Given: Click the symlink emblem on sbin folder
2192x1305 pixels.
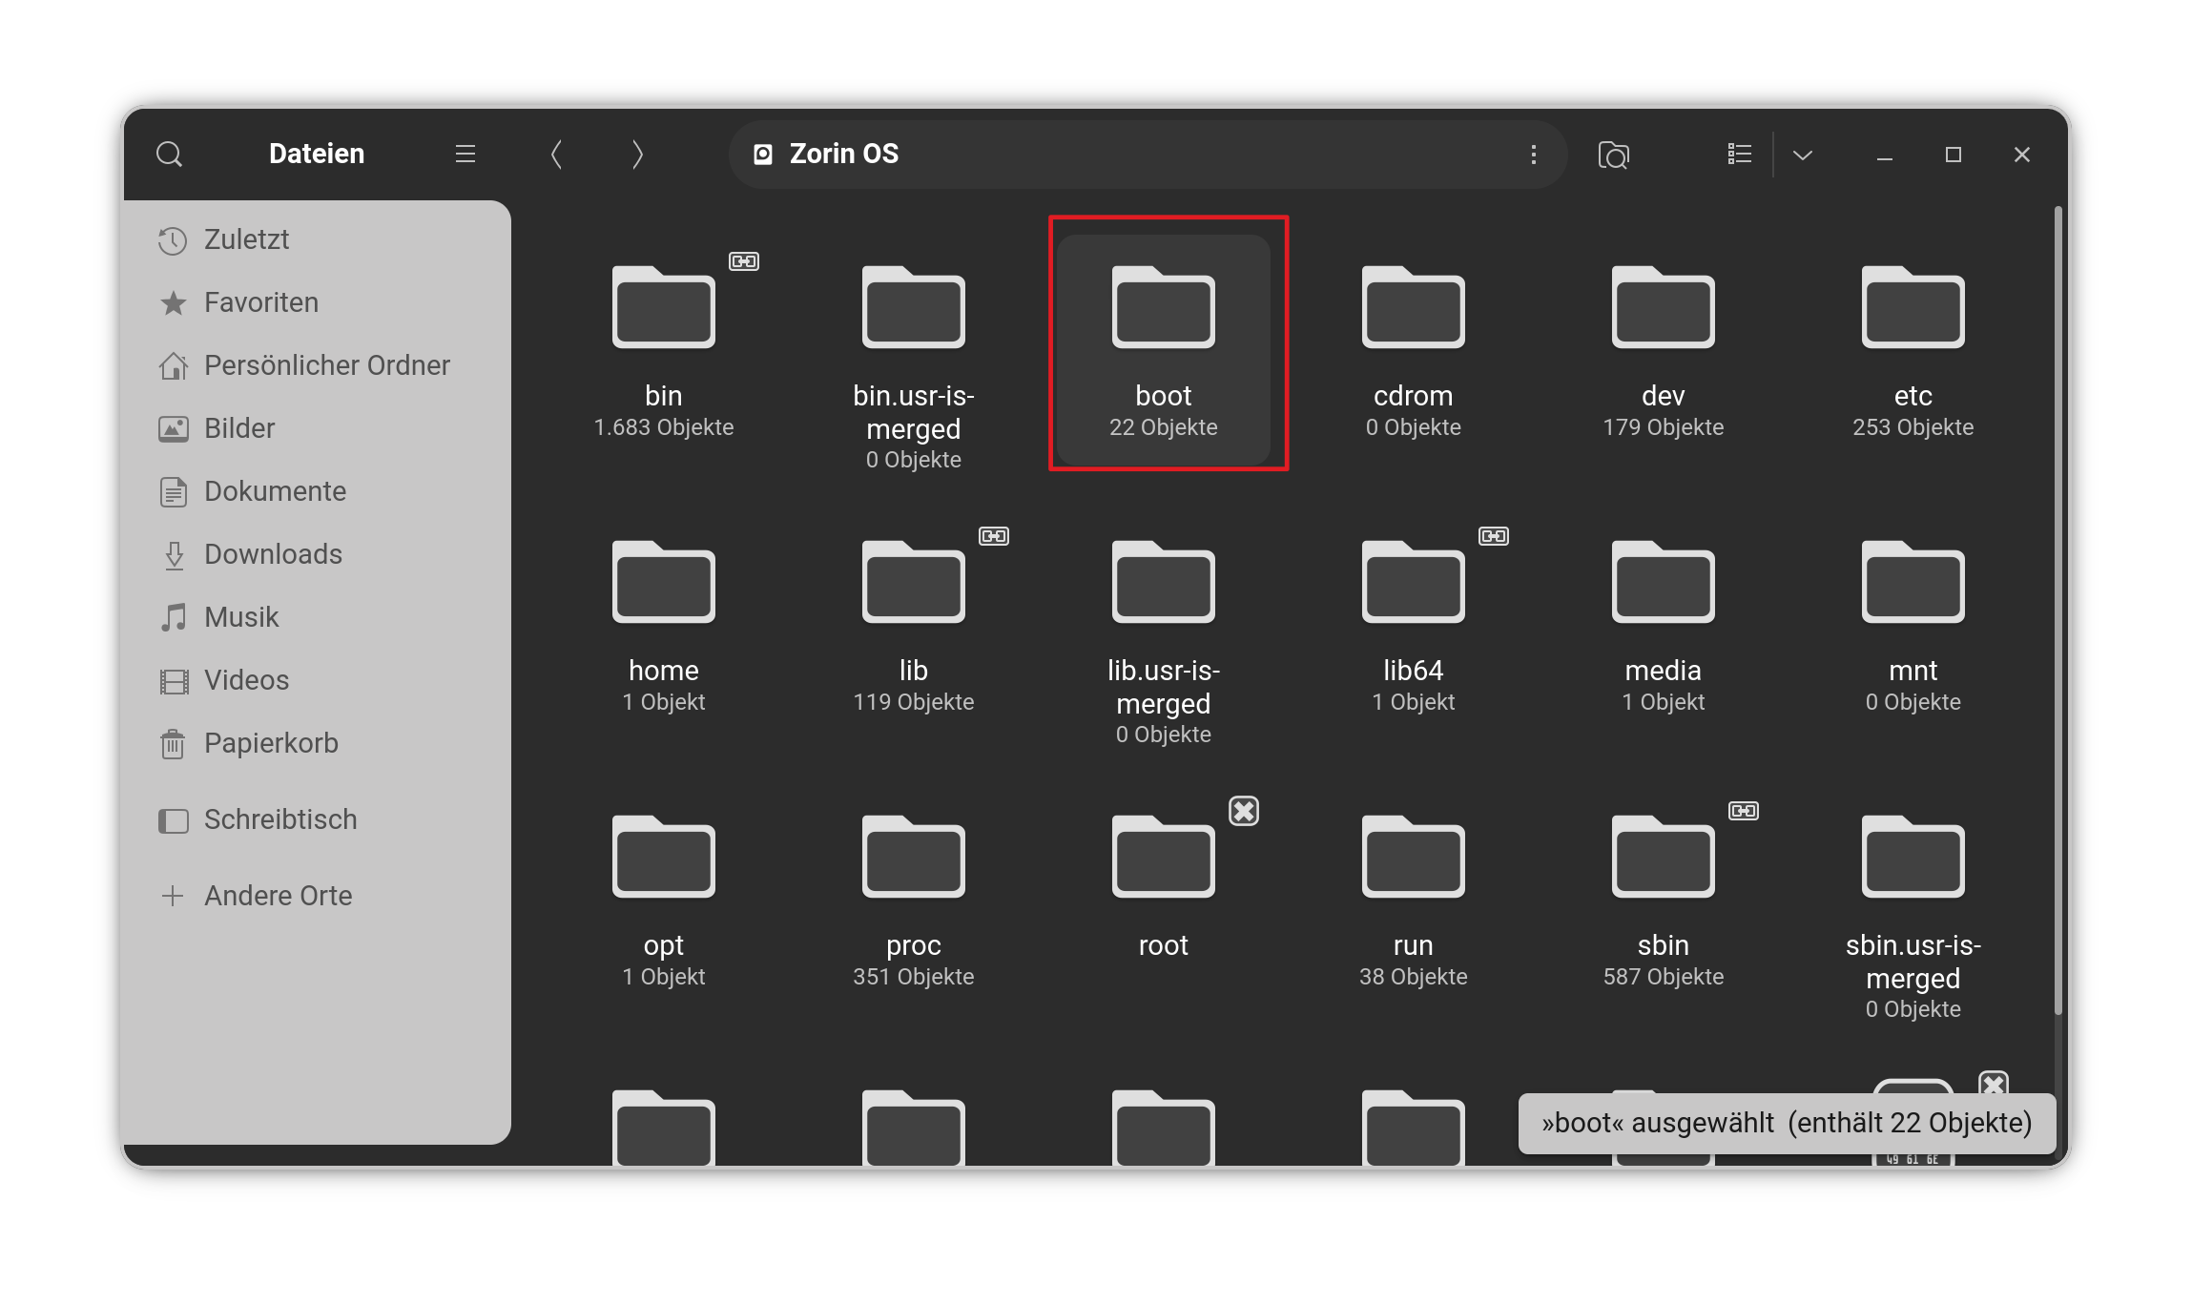Looking at the screenshot, I should coord(1744,811).
